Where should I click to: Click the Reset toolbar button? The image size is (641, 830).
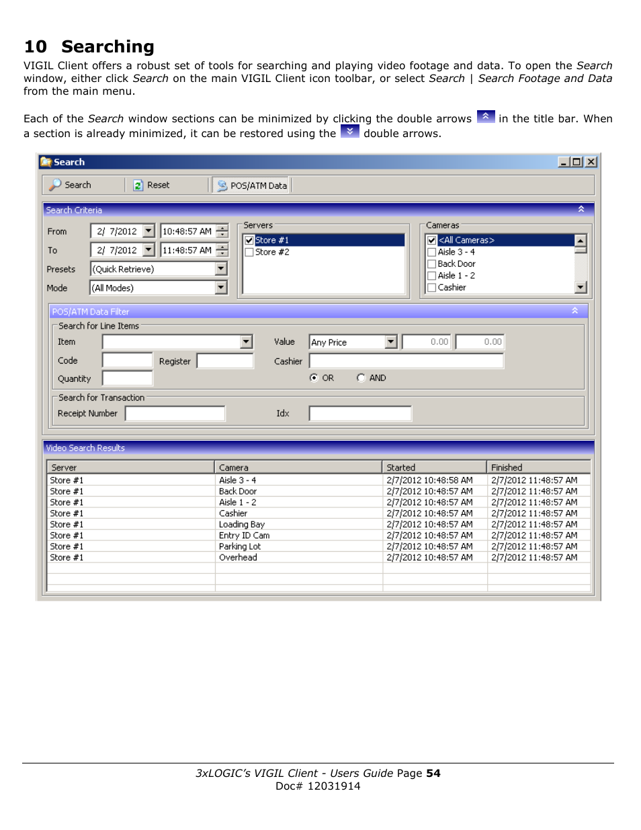(152, 185)
